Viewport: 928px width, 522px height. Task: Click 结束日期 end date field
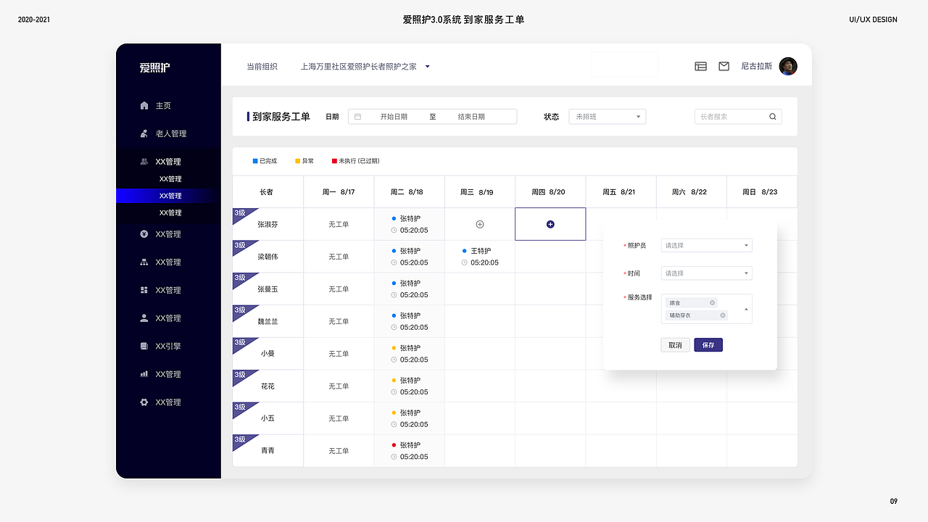[x=471, y=117]
